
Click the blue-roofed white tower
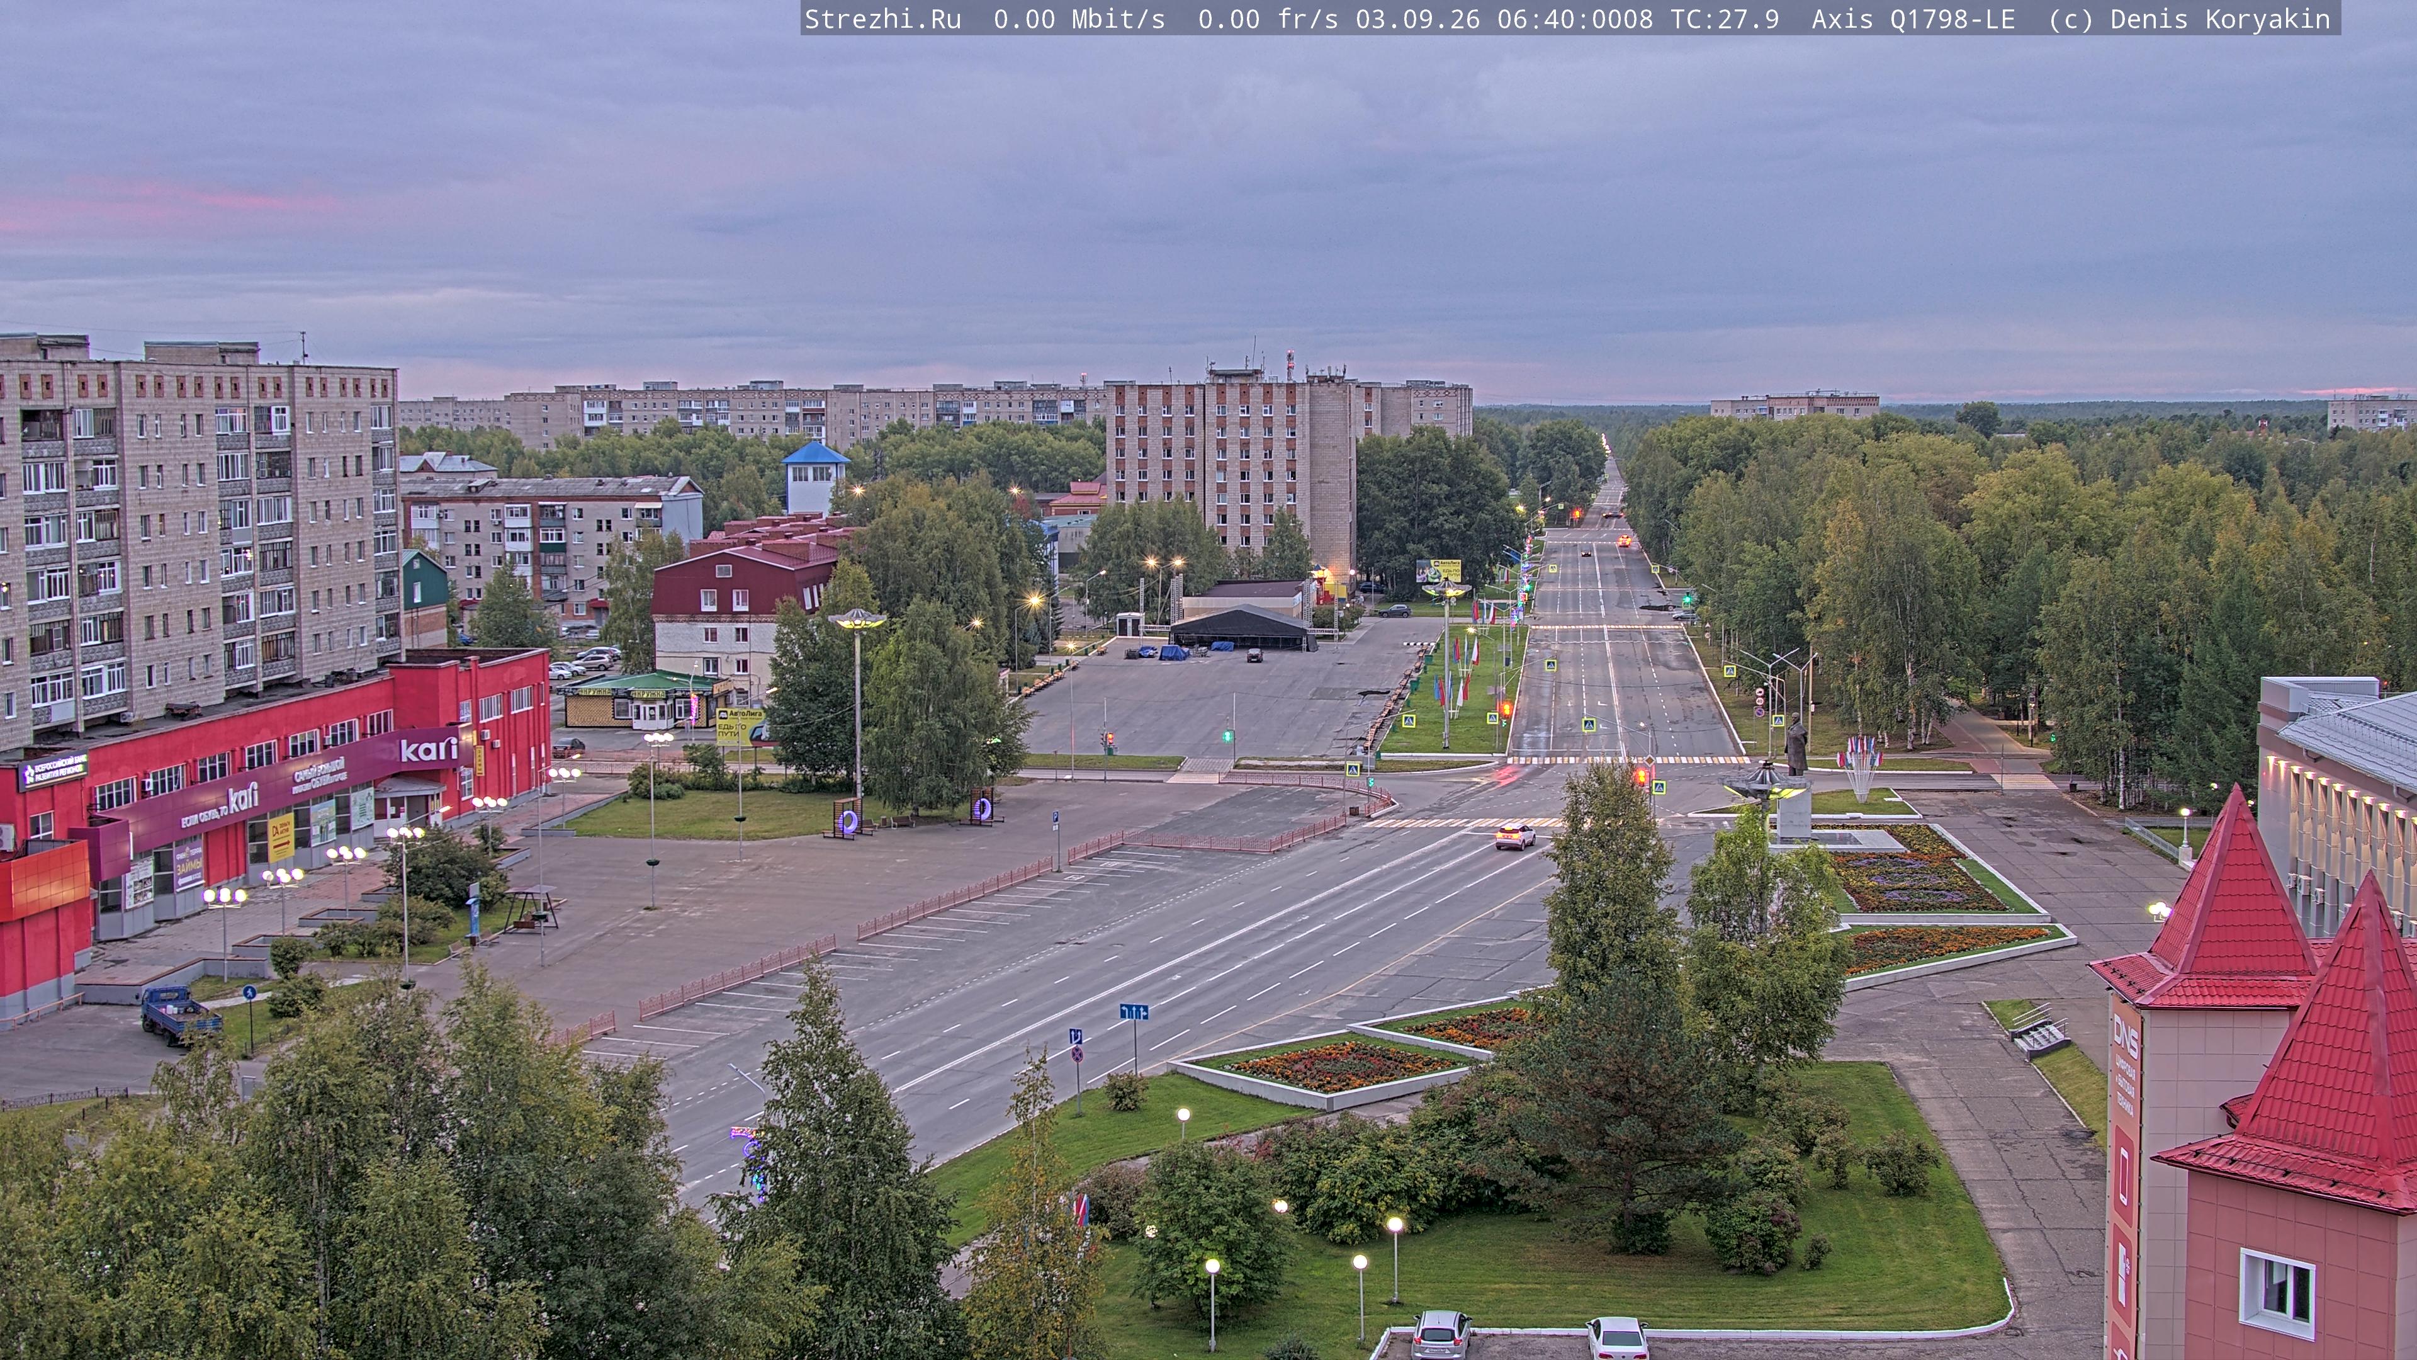[x=814, y=478]
